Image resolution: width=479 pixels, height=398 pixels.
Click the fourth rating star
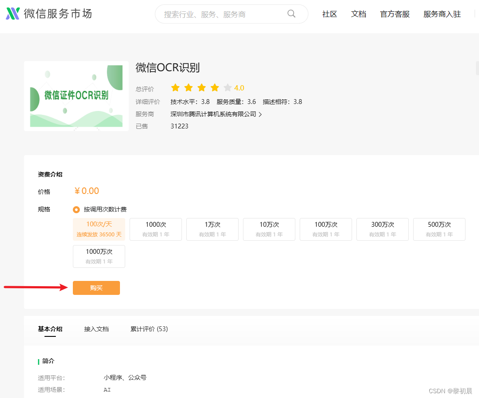click(x=215, y=88)
